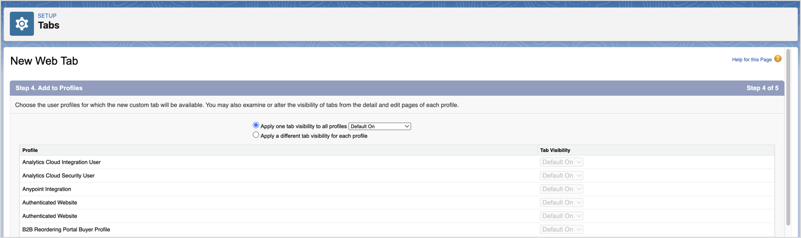Viewport: 801px width, 238px height.
Task: Click the Tab Visibility column header
Action: (555, 150)
